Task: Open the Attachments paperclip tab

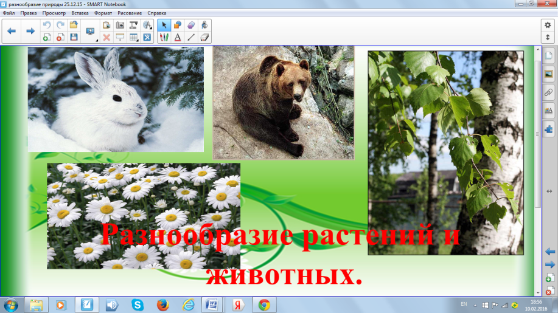Action: [548, 92]
